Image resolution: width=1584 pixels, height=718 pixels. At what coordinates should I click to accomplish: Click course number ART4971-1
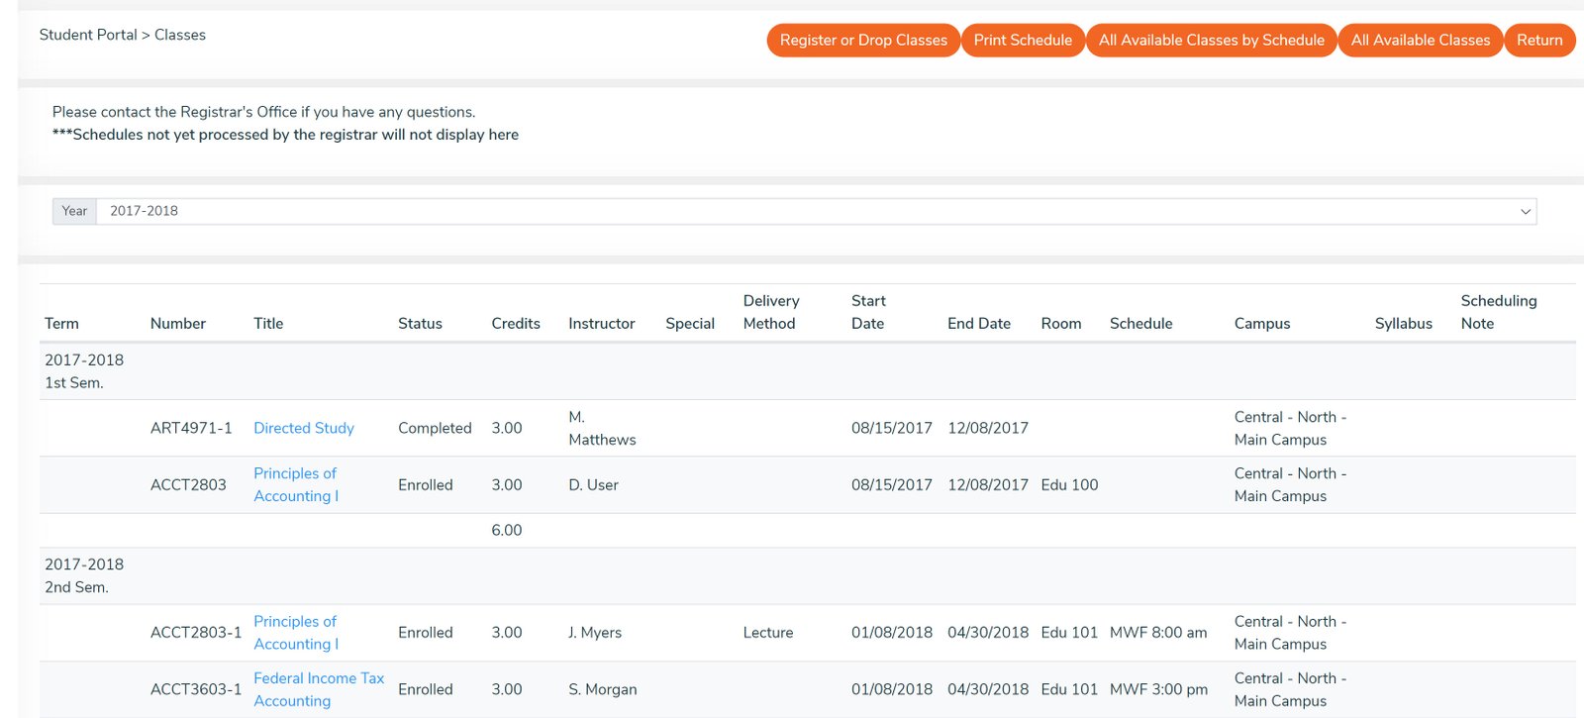coord(191,428)
